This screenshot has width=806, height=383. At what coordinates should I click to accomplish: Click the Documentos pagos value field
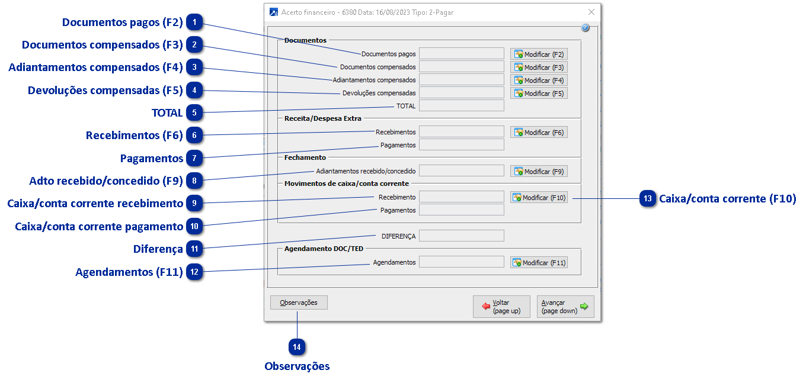[462, 54]
